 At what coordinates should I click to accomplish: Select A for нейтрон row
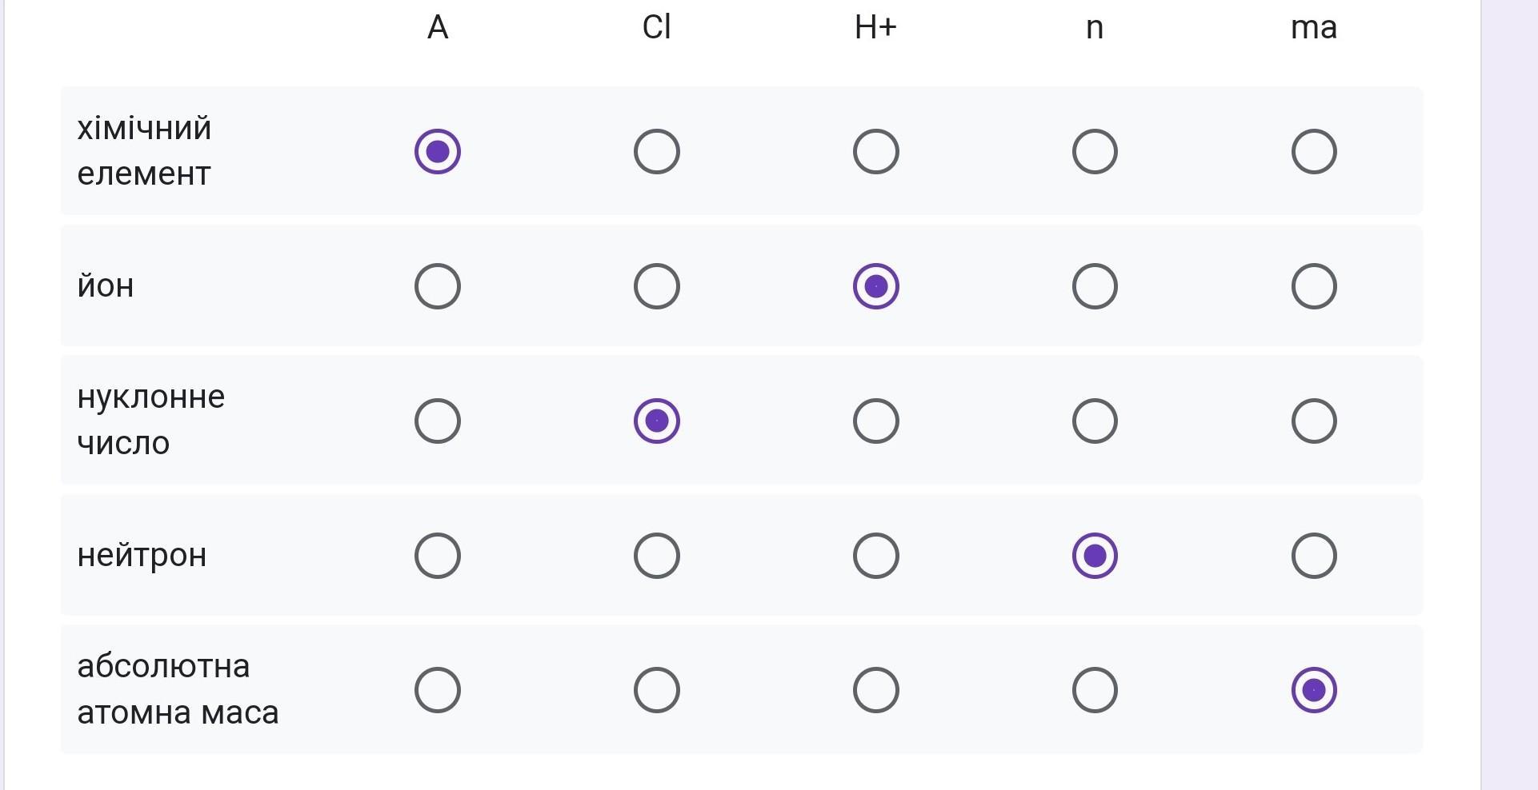[437, 556]
